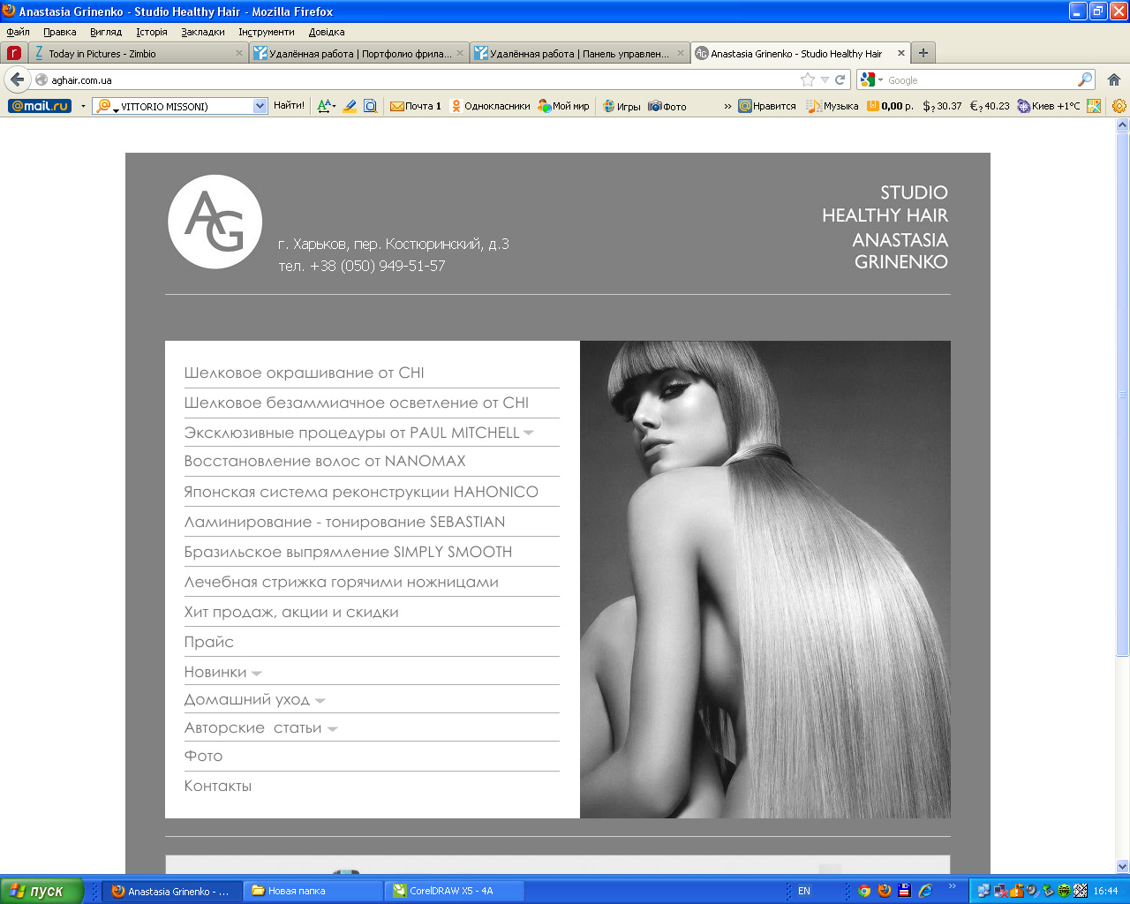Open the Довідка menu
Image resolution: width=1130 pixels, height=904 pixels.
point(327,32)
